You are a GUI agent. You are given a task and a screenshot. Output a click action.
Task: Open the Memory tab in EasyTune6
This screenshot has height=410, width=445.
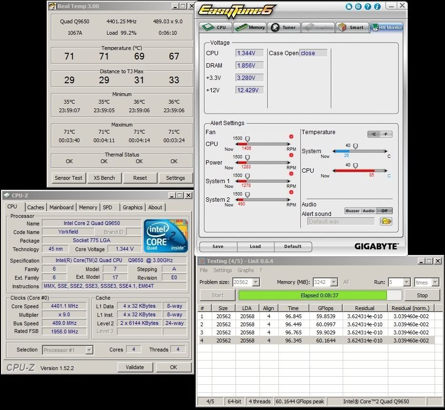[x=250, y=28]
